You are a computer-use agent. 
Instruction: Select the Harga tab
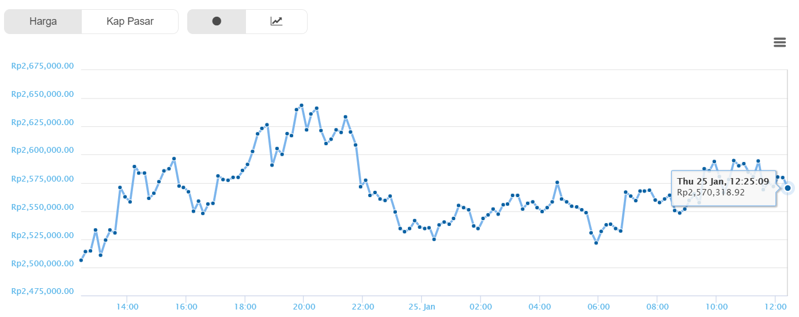(x=43, y=21)
